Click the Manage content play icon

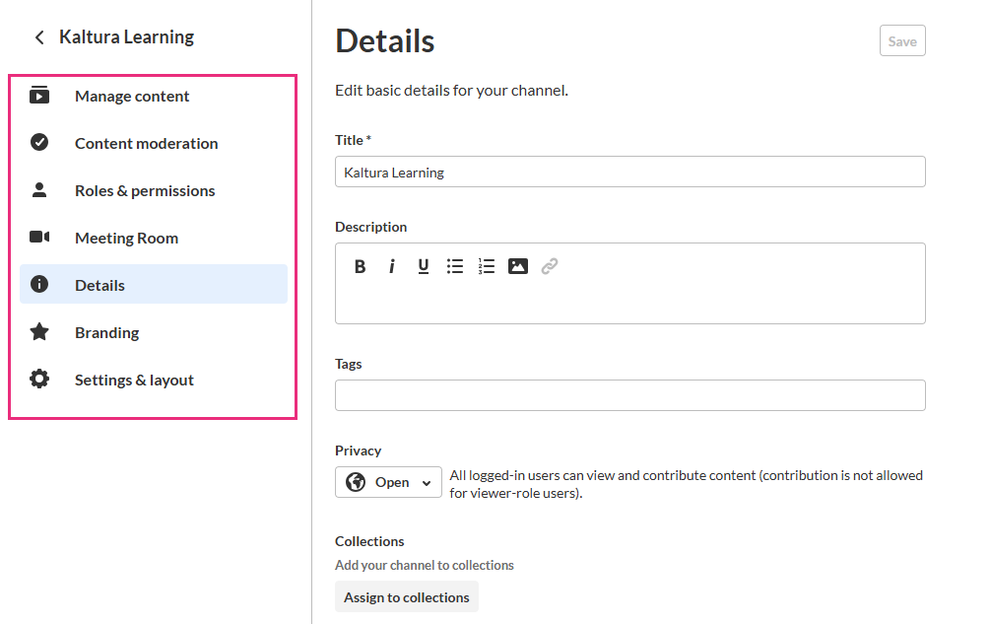click(39, 96)
